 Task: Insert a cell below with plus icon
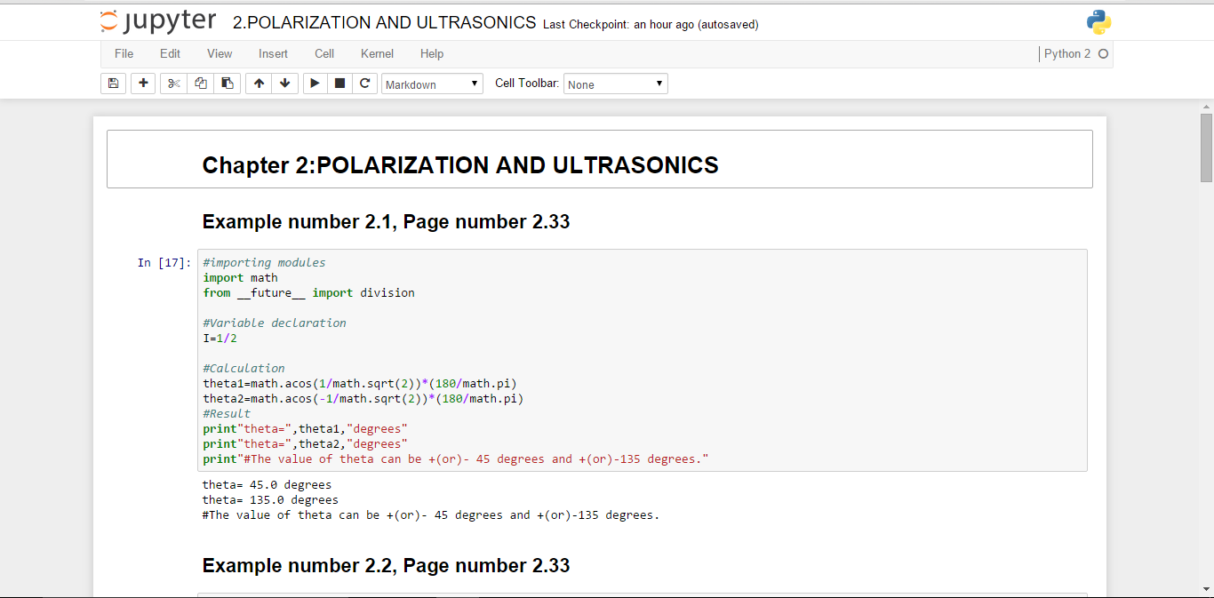[143, 84]
